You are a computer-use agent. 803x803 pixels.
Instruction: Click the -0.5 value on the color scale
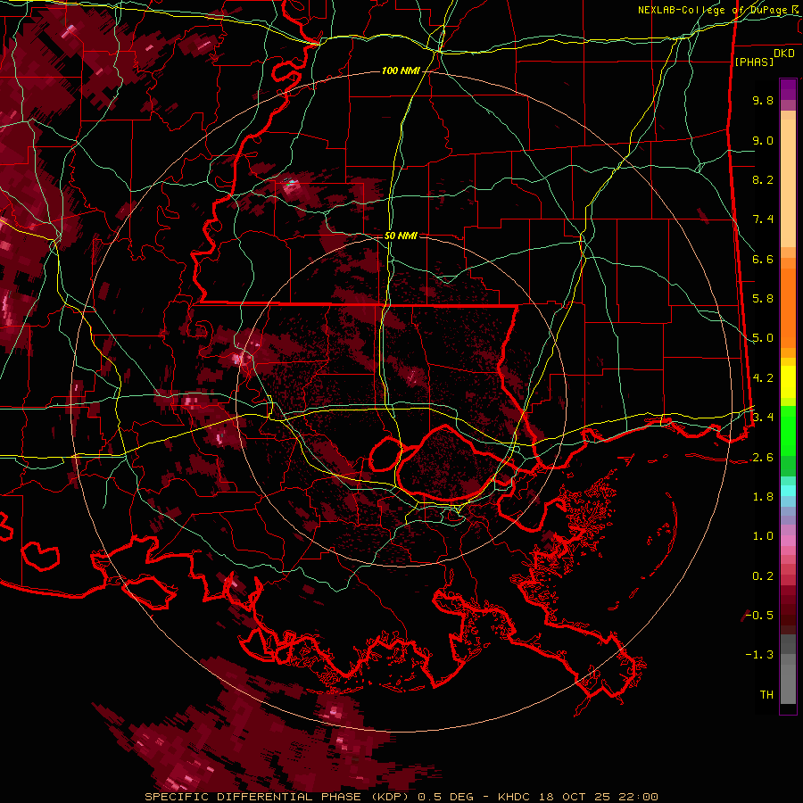coord(759,616)
